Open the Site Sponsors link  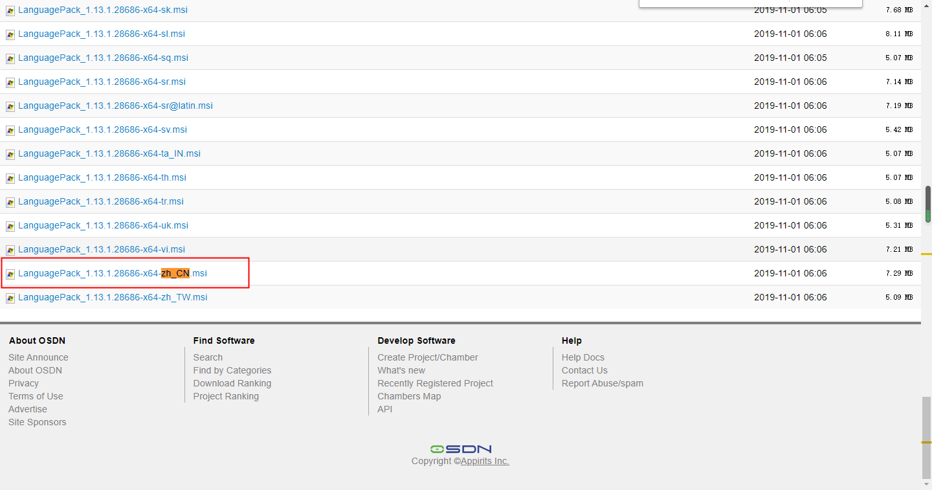tap(37, 422)
